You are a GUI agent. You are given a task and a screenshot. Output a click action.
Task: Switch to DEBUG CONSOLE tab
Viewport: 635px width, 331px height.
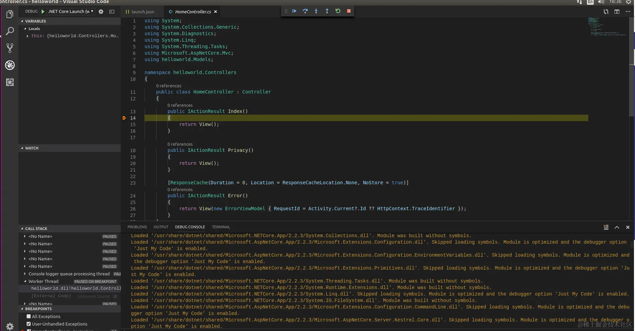pyautogui.click(x=190, y=227)
